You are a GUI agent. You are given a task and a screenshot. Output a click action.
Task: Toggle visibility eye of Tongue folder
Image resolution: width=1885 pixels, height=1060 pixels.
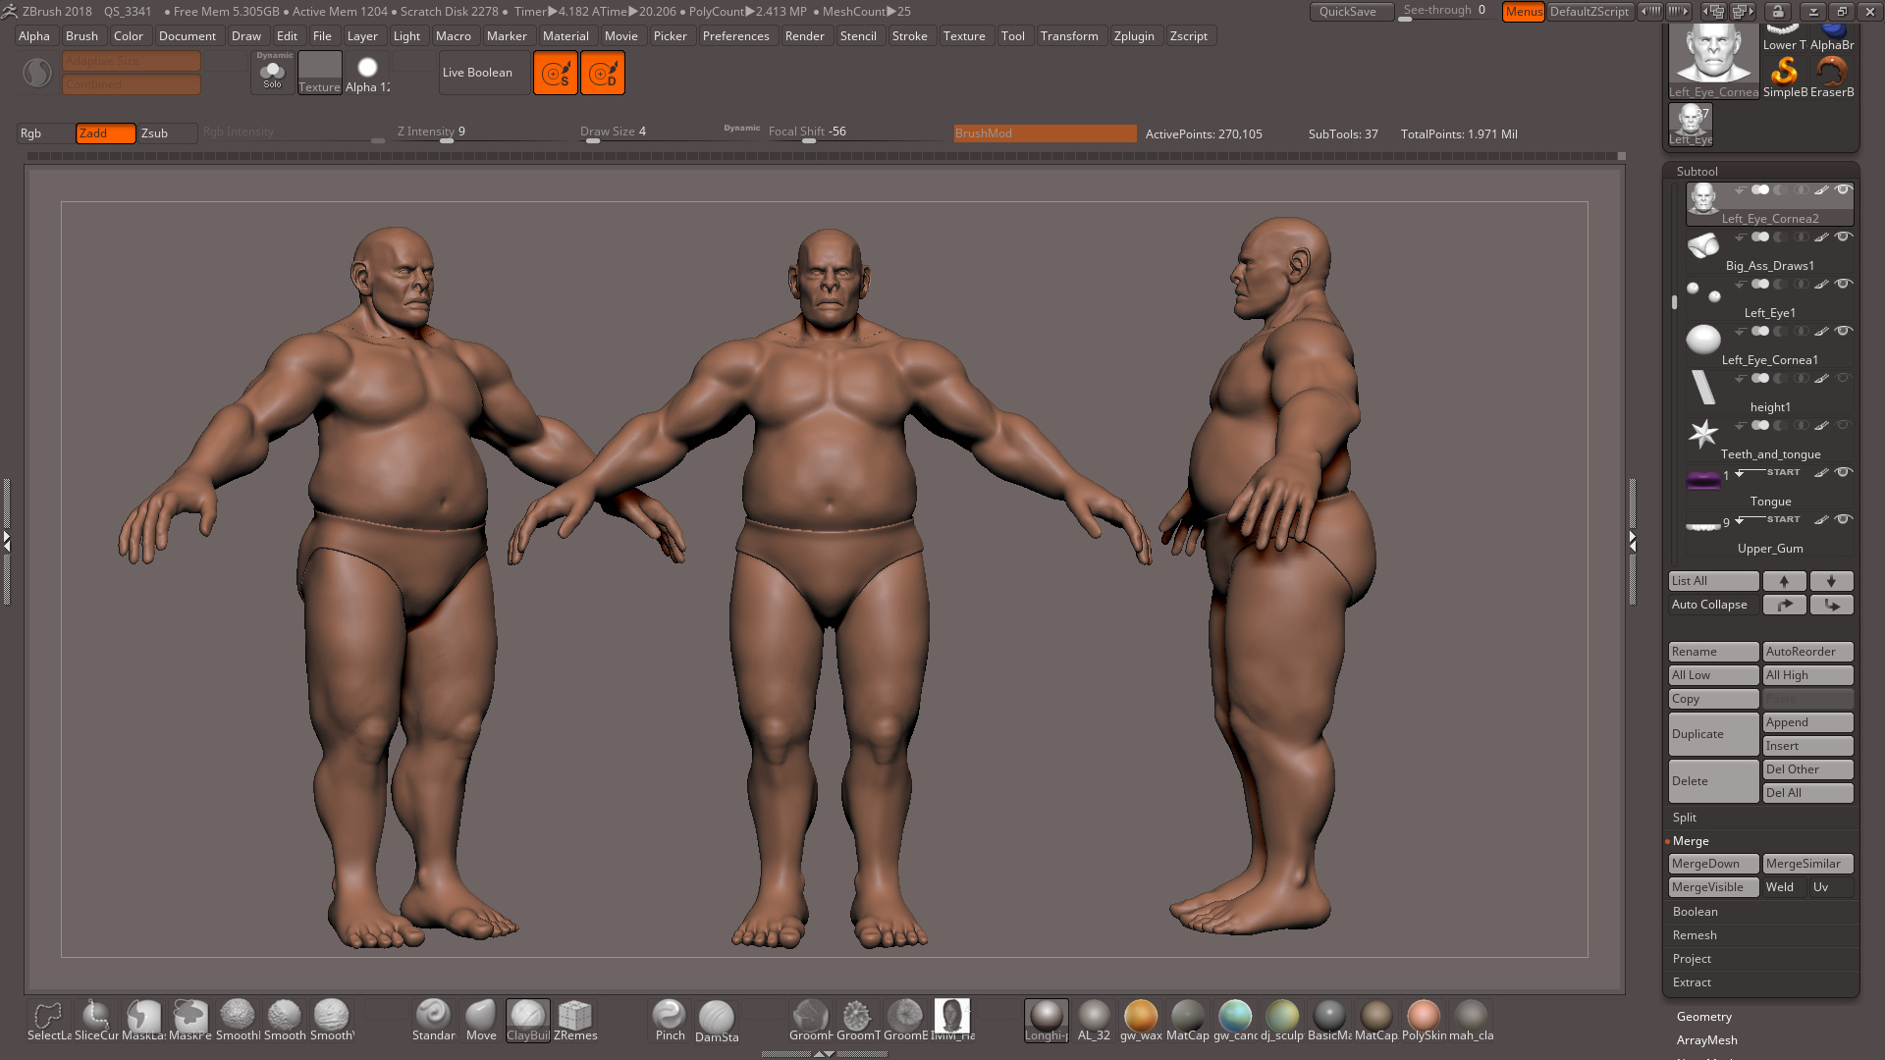tap(1843, 472)
